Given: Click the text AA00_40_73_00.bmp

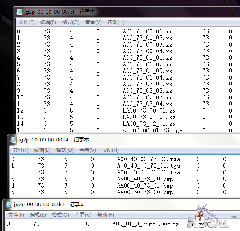Looking at the screenshot, I should point(145,179).
